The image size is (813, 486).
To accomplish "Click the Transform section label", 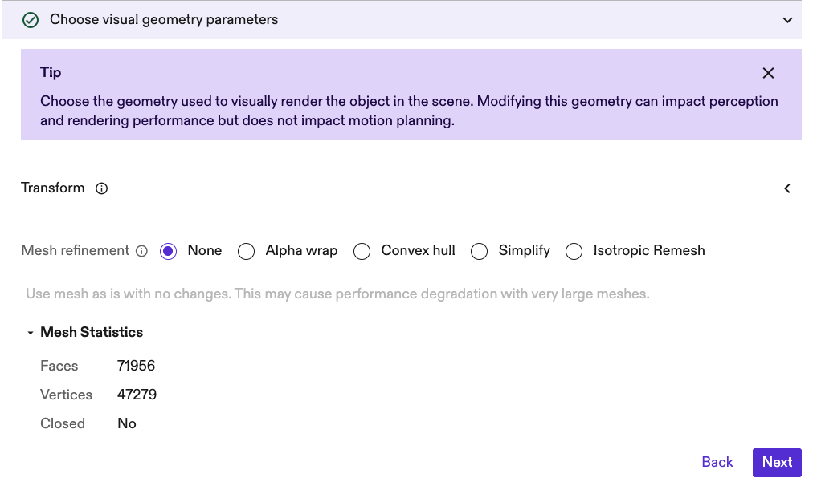I will (x=53, y=188).
